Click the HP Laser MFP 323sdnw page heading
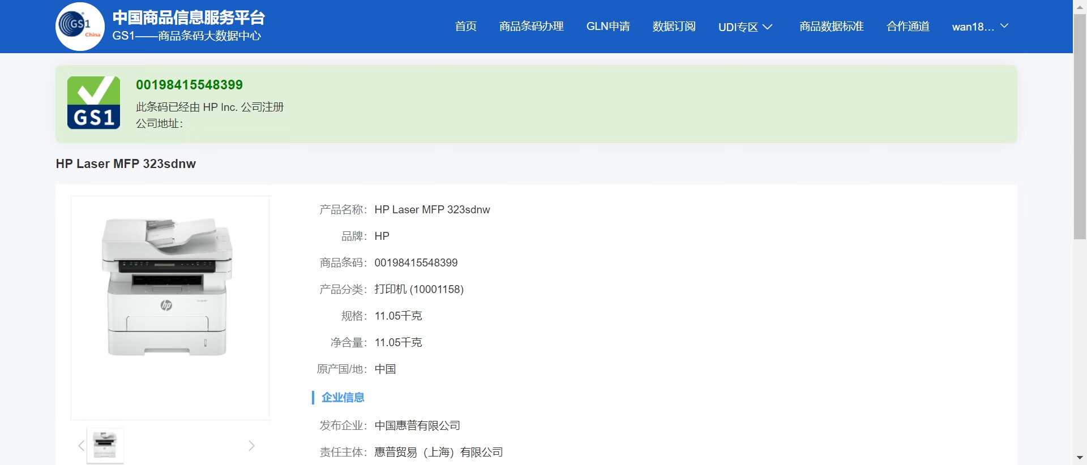 point(126,164)
